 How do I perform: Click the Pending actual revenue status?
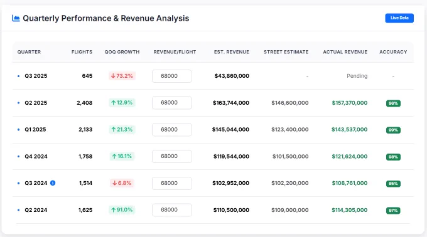(357, 76)
